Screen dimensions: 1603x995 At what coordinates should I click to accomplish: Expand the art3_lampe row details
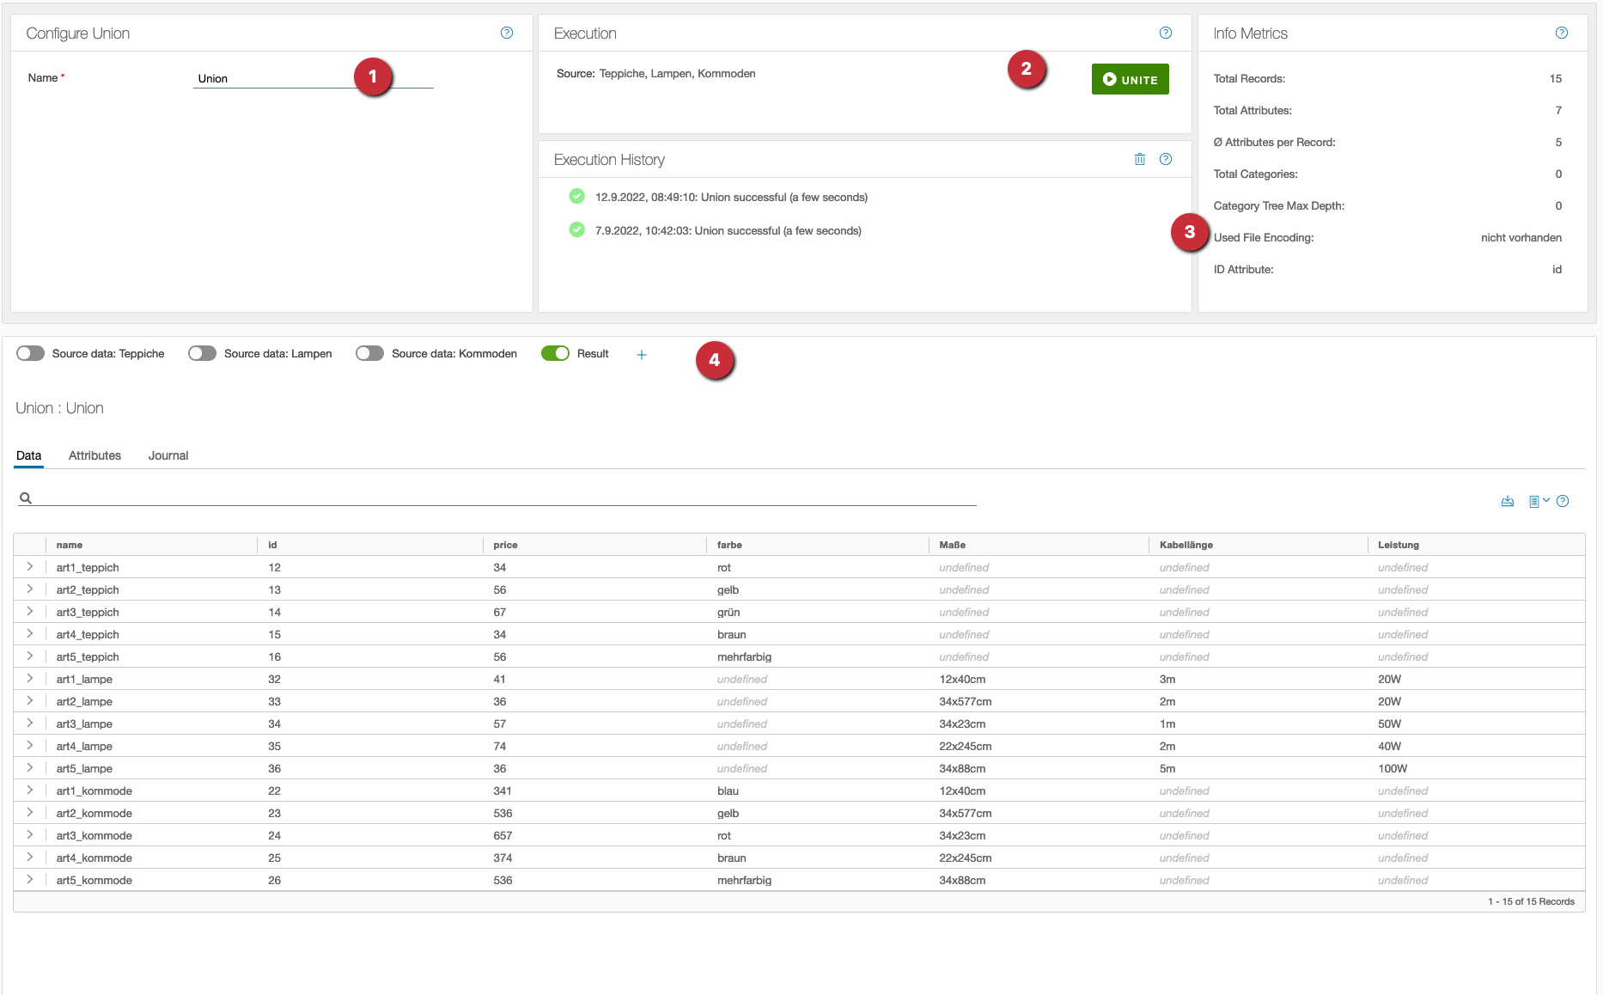coord(30,723)
